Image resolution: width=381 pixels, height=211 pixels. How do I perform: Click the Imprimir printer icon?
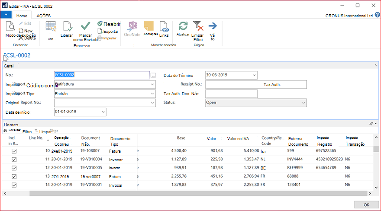[100, 38]
